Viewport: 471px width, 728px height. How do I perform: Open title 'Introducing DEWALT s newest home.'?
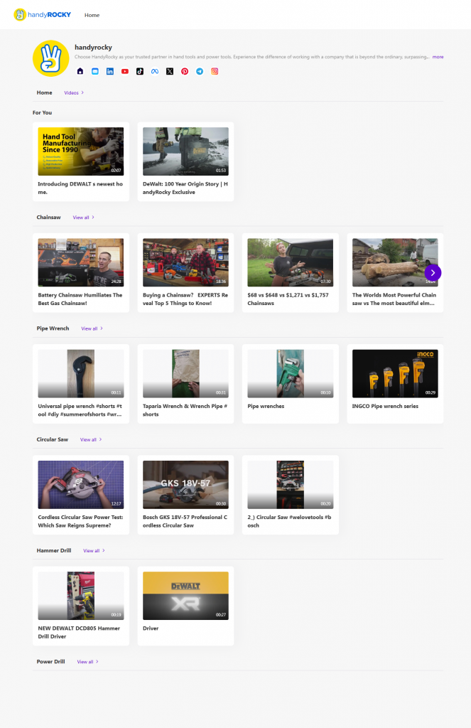[80, 188]
